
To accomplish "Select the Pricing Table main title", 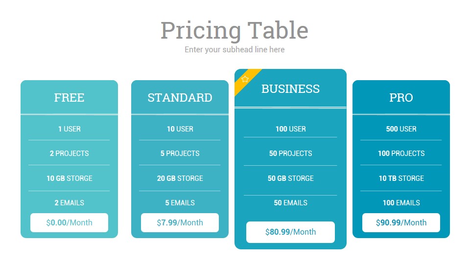I will tap(235, 30).
